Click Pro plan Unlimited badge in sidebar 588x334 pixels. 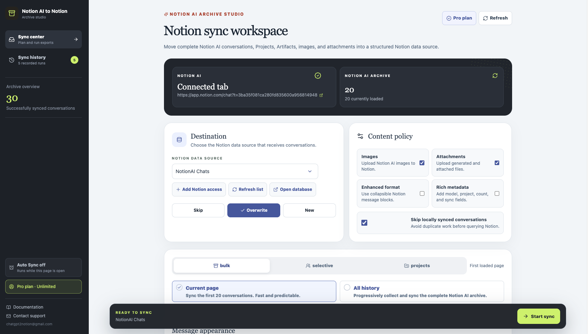[x=44, y=287]
